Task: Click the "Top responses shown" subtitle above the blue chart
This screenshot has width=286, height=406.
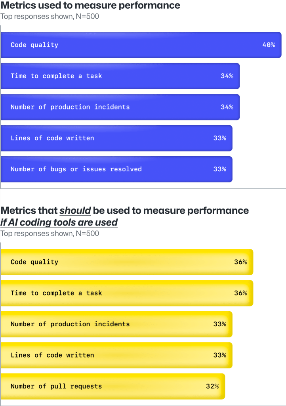Action: point(50,17)
